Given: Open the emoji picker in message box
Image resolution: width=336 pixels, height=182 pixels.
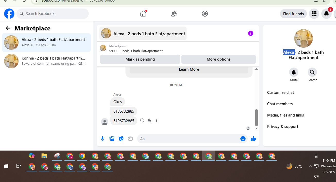Looking at the screenshot, I should [243, 139].
